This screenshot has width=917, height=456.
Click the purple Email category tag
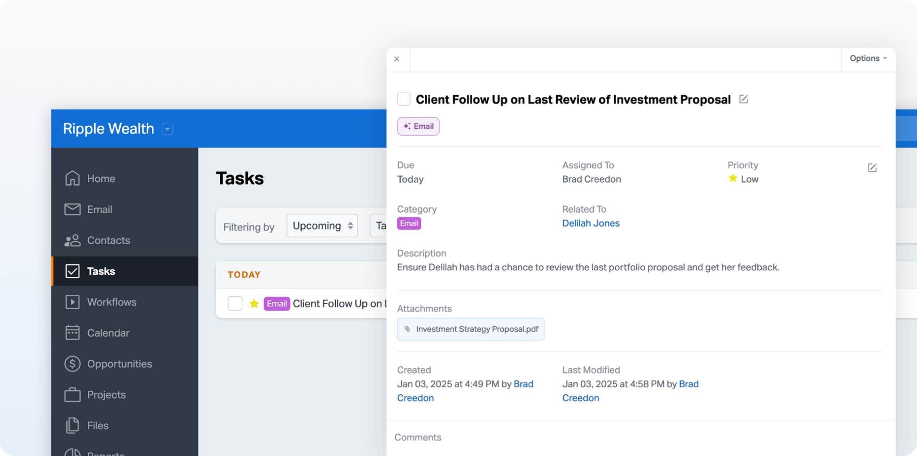click(409, 223)
